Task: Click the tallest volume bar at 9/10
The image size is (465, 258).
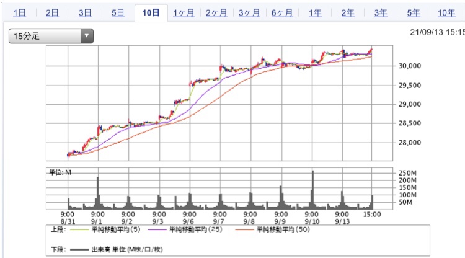Action: pyautogui.click(x=313, y=190)
